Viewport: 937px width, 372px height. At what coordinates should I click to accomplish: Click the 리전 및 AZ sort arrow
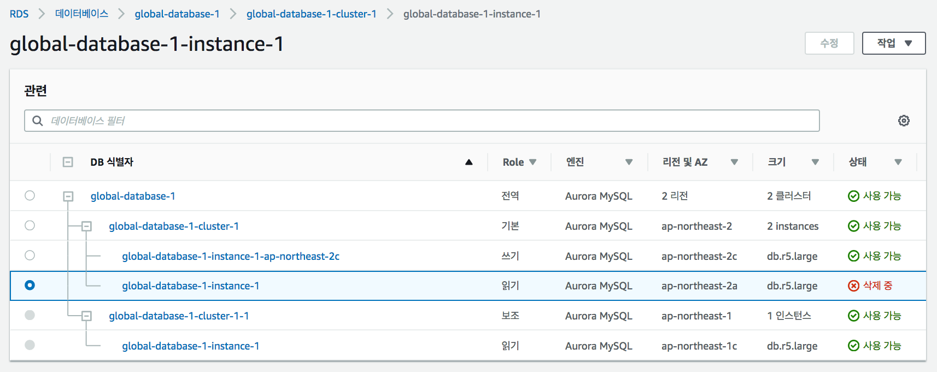(734, 162)
